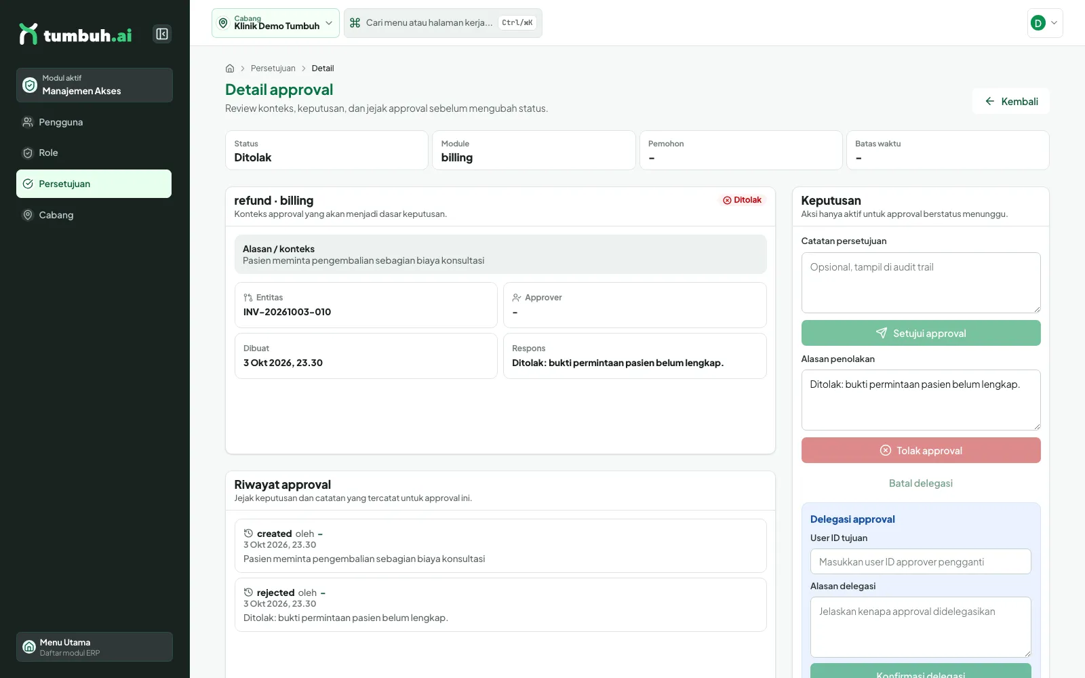
Task: Click the search bar for menus
Action: pyautogui.click(x=443, y=23)
